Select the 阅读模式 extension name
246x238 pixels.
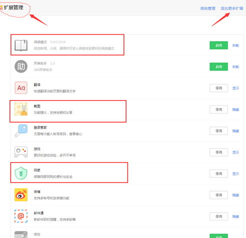(40, 42)
